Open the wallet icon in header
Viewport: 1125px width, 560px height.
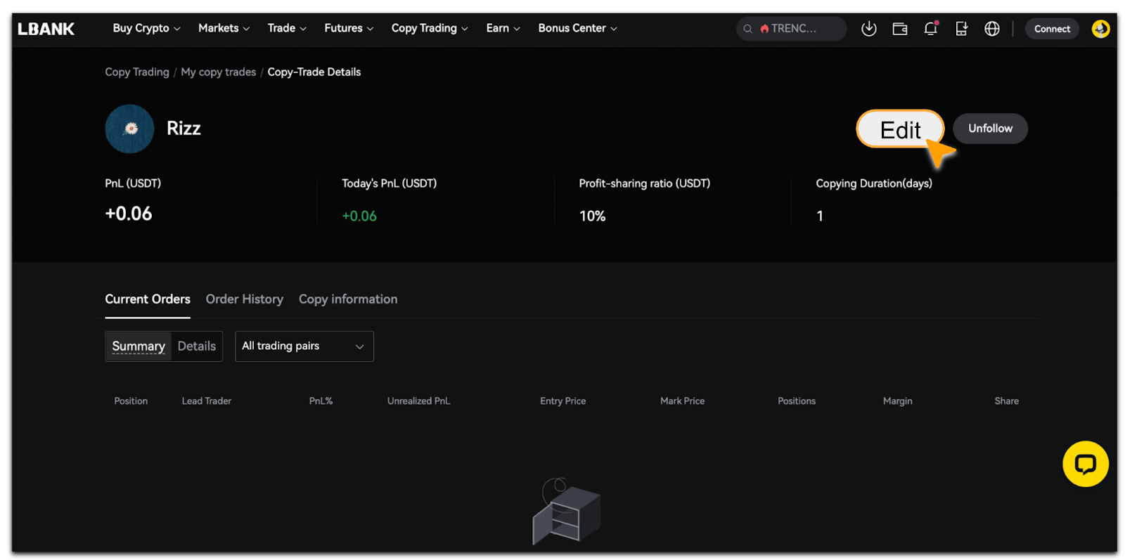click(x=899, y=29)
